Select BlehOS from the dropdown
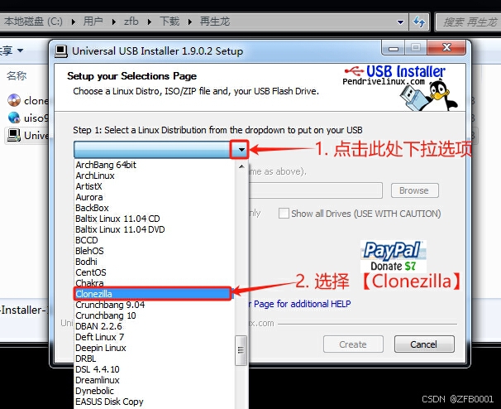The image size is (501, 409). point(89,251)
